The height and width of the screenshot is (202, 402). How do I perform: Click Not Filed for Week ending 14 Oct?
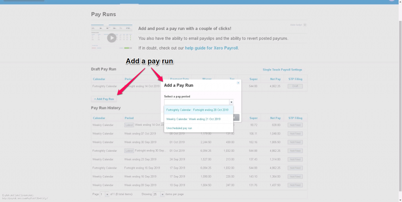click(295, 125)
